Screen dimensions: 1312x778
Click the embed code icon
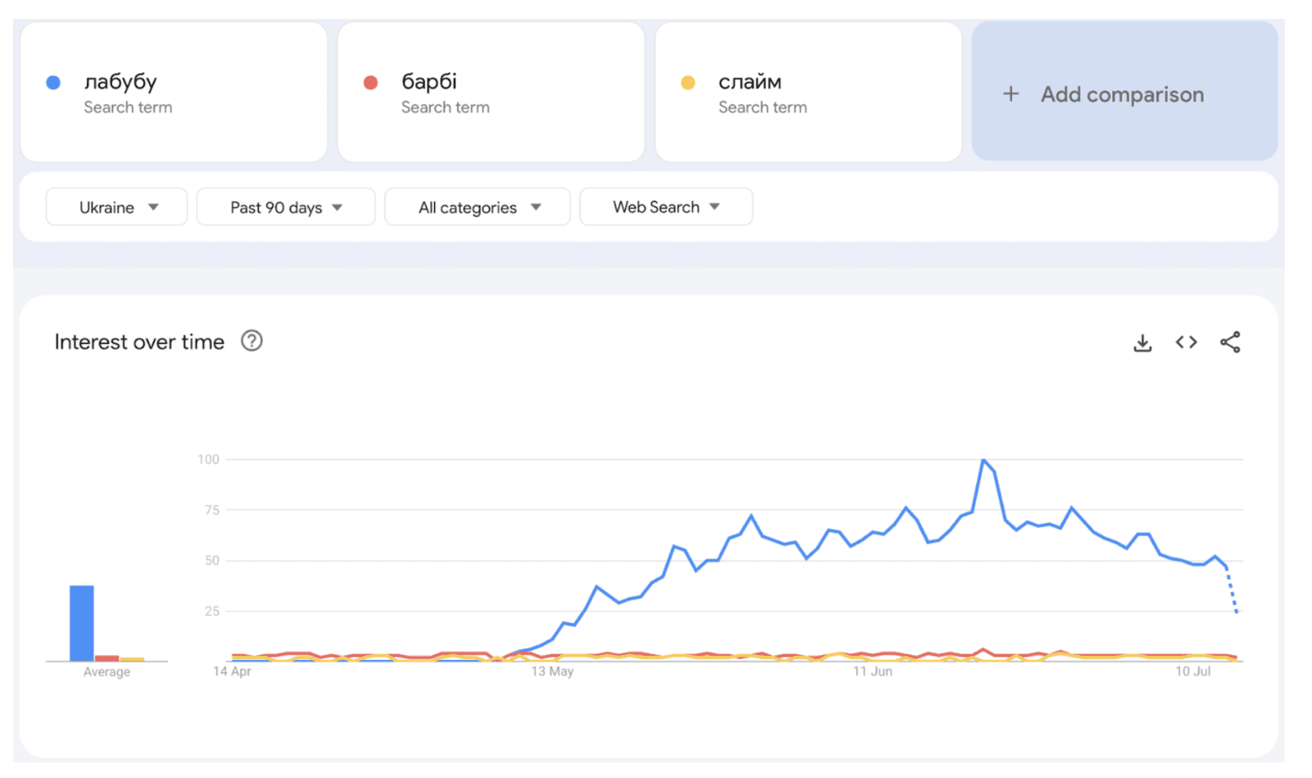[x=1186, y=342]
